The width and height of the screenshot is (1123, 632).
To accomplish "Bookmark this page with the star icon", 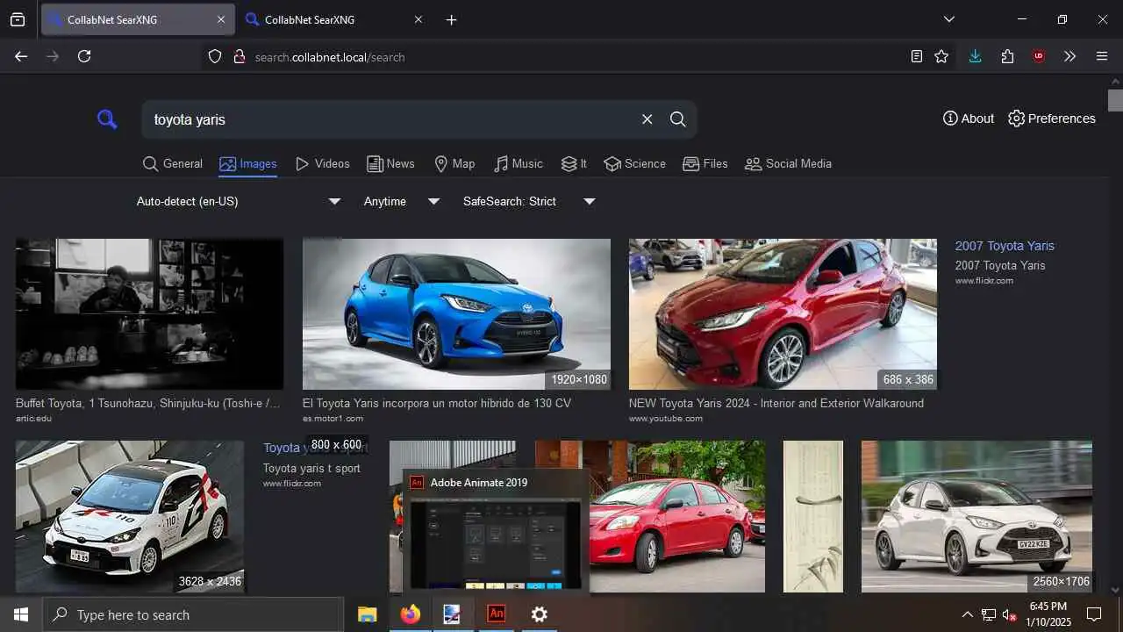I will click(x=941, y=56).
